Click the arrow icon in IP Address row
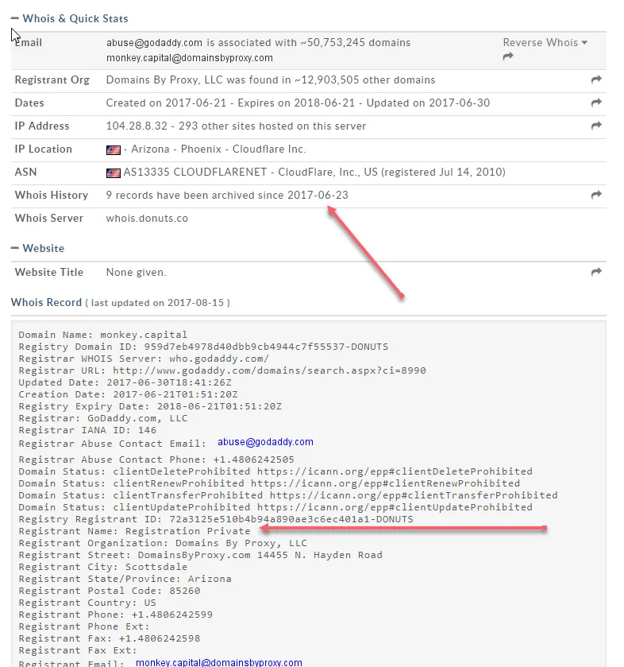This screenshot has width=624, height=667. pyautogui.click(x=596, y=126)
